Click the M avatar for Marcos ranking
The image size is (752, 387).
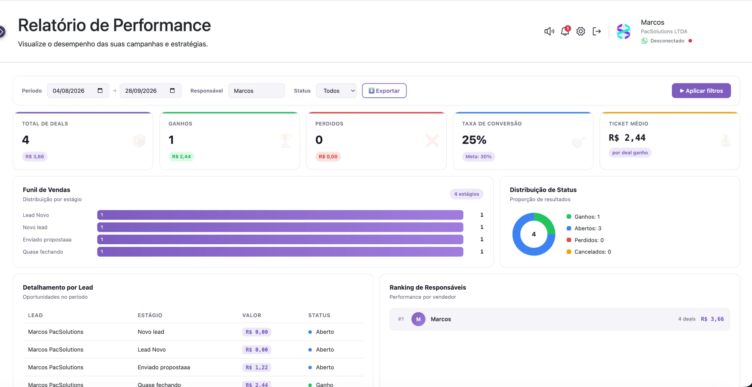418,319
